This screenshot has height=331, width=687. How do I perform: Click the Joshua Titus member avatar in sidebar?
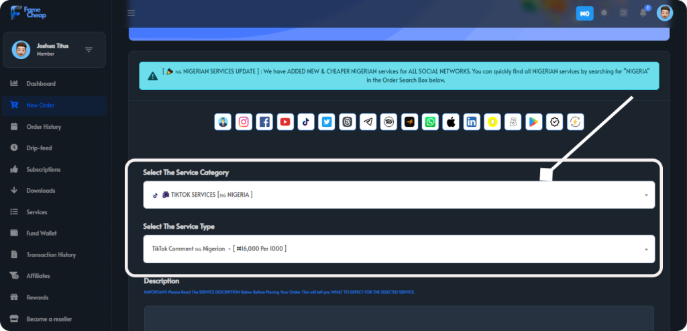(21, 50)
